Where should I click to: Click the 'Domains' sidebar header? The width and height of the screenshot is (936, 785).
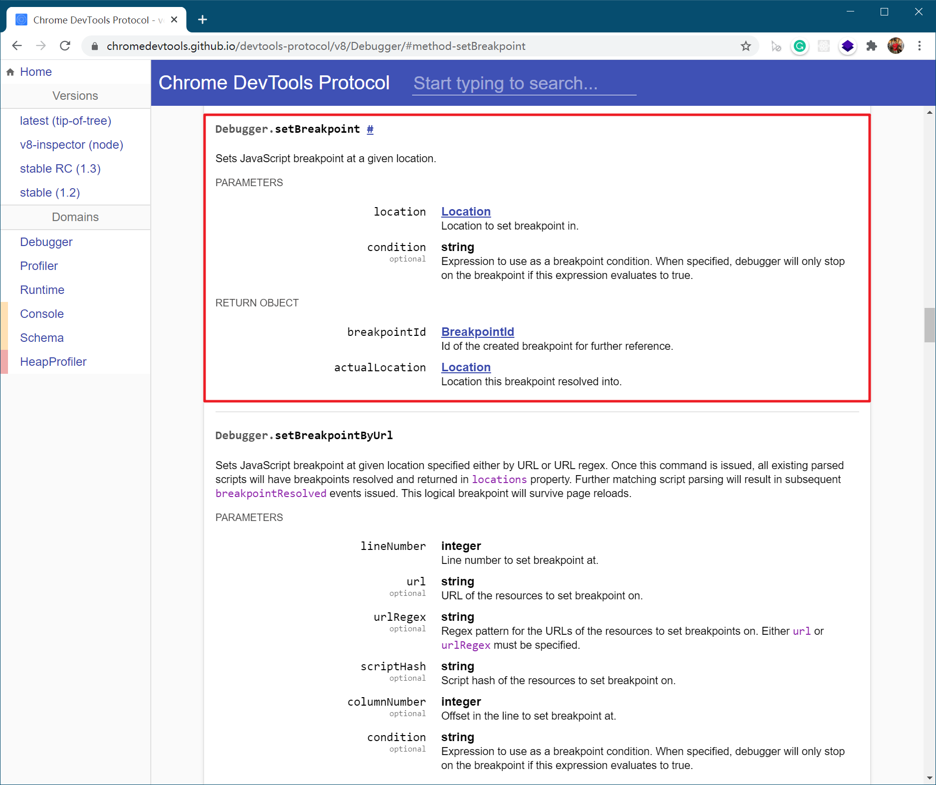point(75,217)
